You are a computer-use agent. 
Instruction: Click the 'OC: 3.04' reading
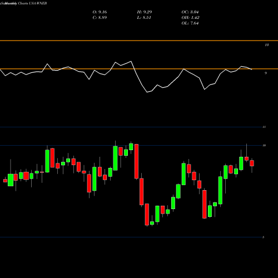click(190, 12)
